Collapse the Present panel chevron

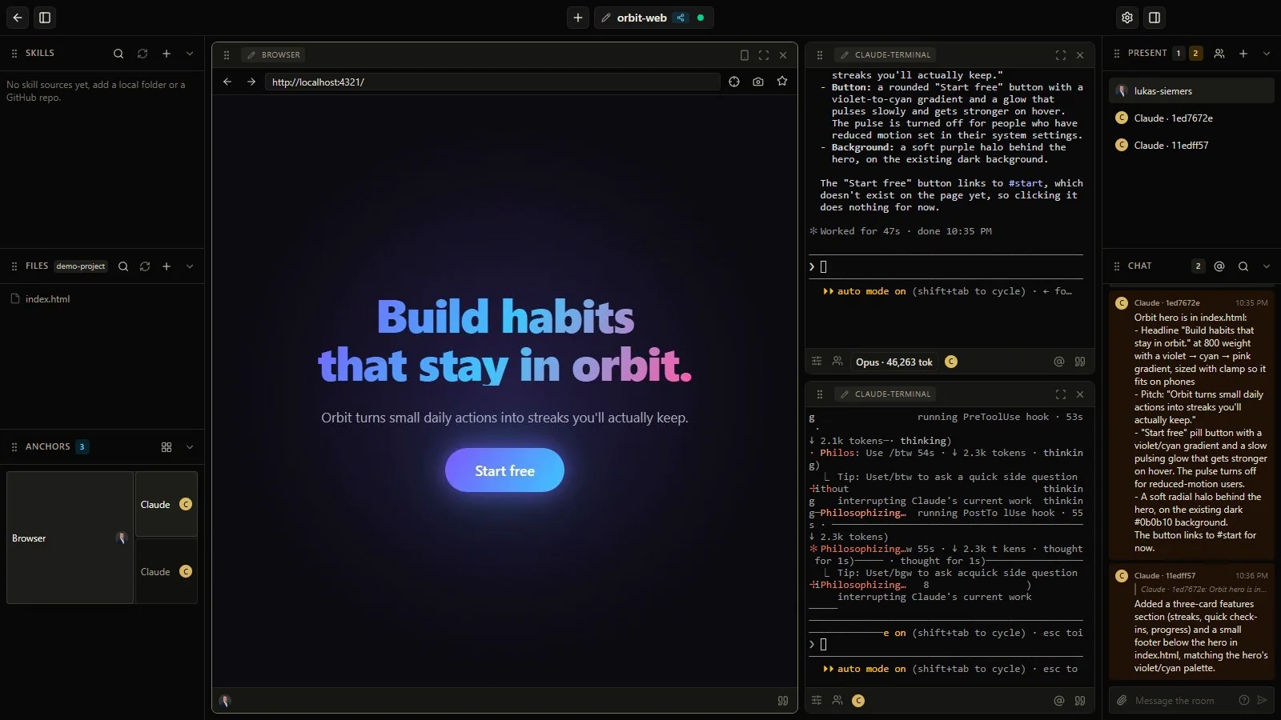click(x=1267, y=54)
